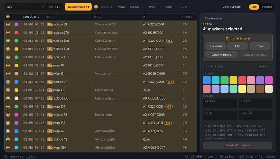Viewport: 280px width, 159px height.
Task: Open the Track filter dropdown
Action: click(169, 7)
